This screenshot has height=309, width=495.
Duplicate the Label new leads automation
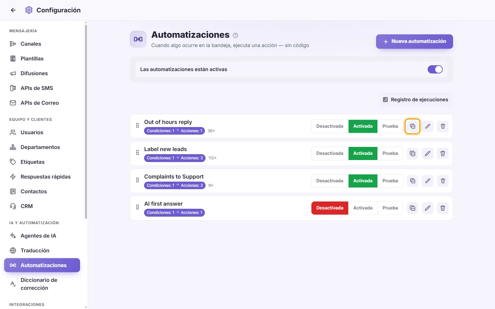point(412,153)
